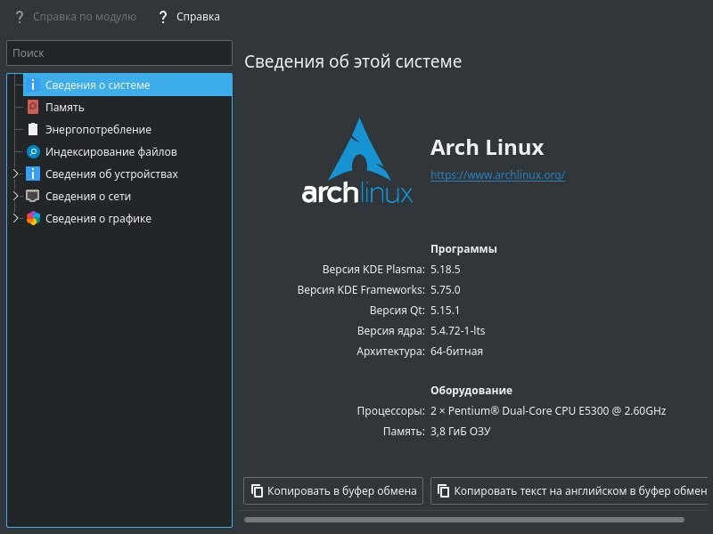Click the Память: label under Оборудование

click(404, 431)
